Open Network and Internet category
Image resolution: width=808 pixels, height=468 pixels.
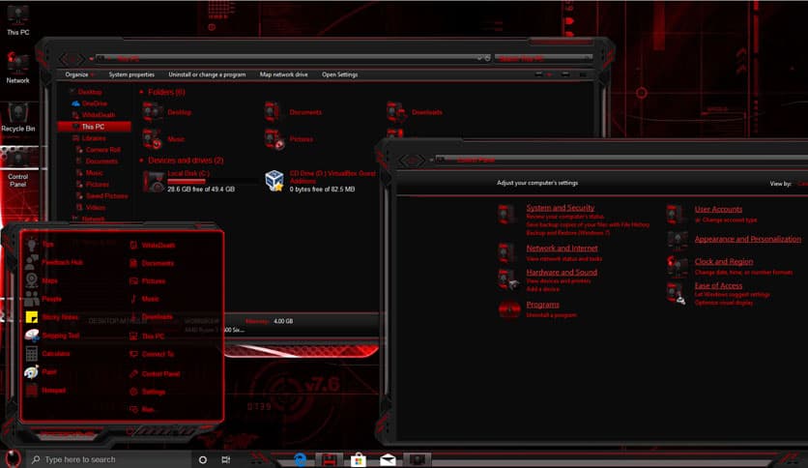562,249
